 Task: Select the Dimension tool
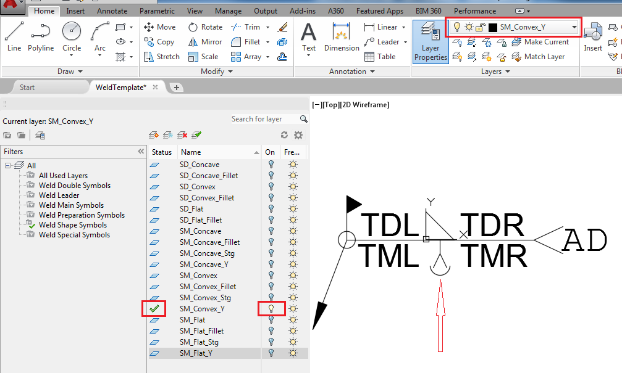[x=342, y=36]
